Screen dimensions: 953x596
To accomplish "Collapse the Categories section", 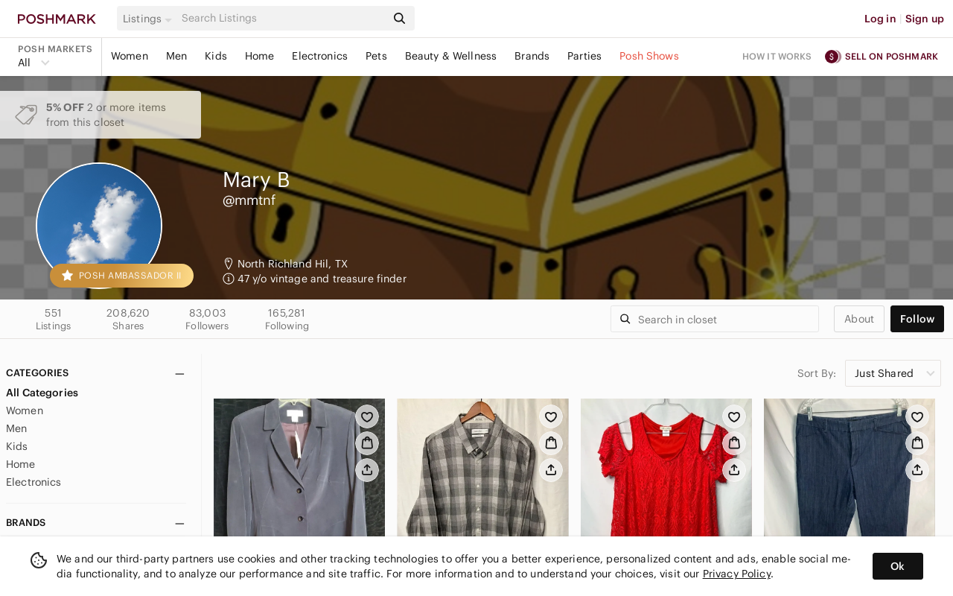I will [179, 374].
